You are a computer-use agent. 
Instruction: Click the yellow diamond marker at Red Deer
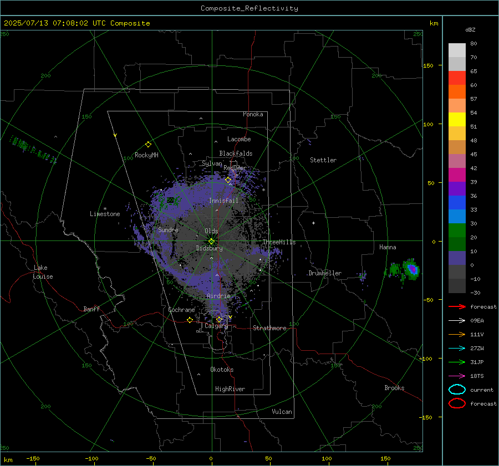tap(228, 180)
